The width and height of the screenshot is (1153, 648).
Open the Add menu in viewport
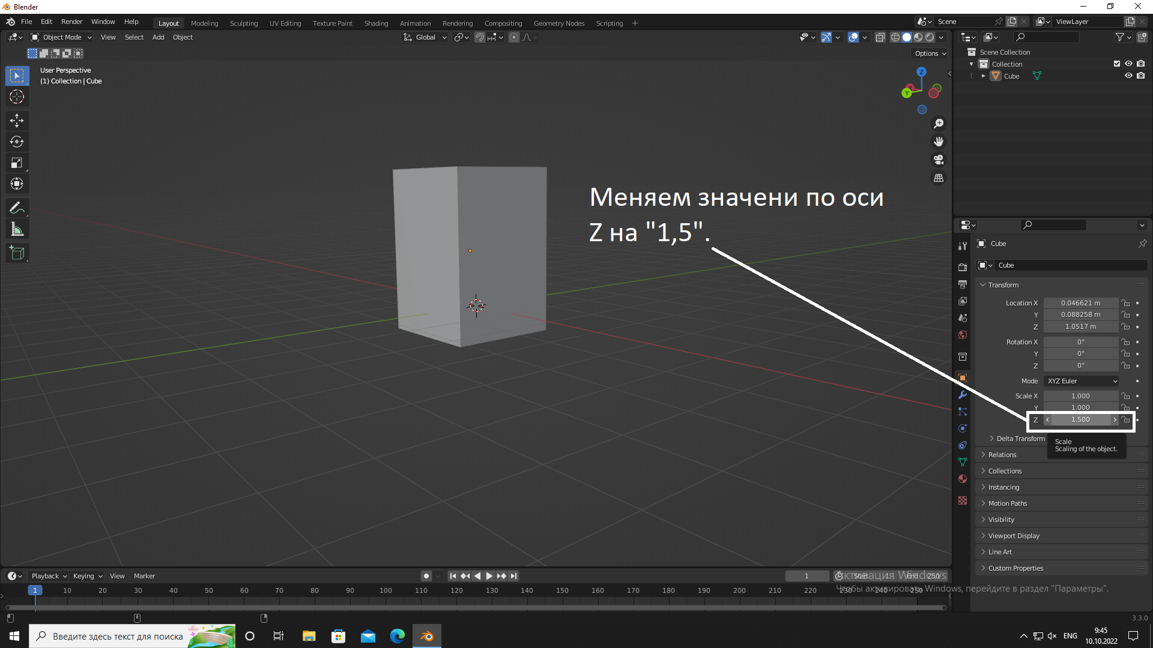tap(158, 37)
